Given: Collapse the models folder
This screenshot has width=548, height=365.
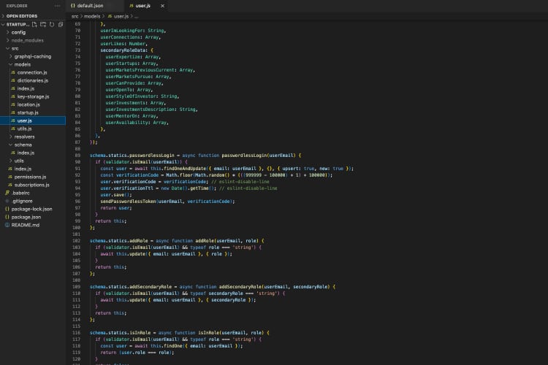Looking at the screenshot, I should pos(22,64).
